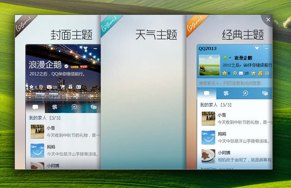Open online status dropdown arrow in classic theme

click(230, 58)
